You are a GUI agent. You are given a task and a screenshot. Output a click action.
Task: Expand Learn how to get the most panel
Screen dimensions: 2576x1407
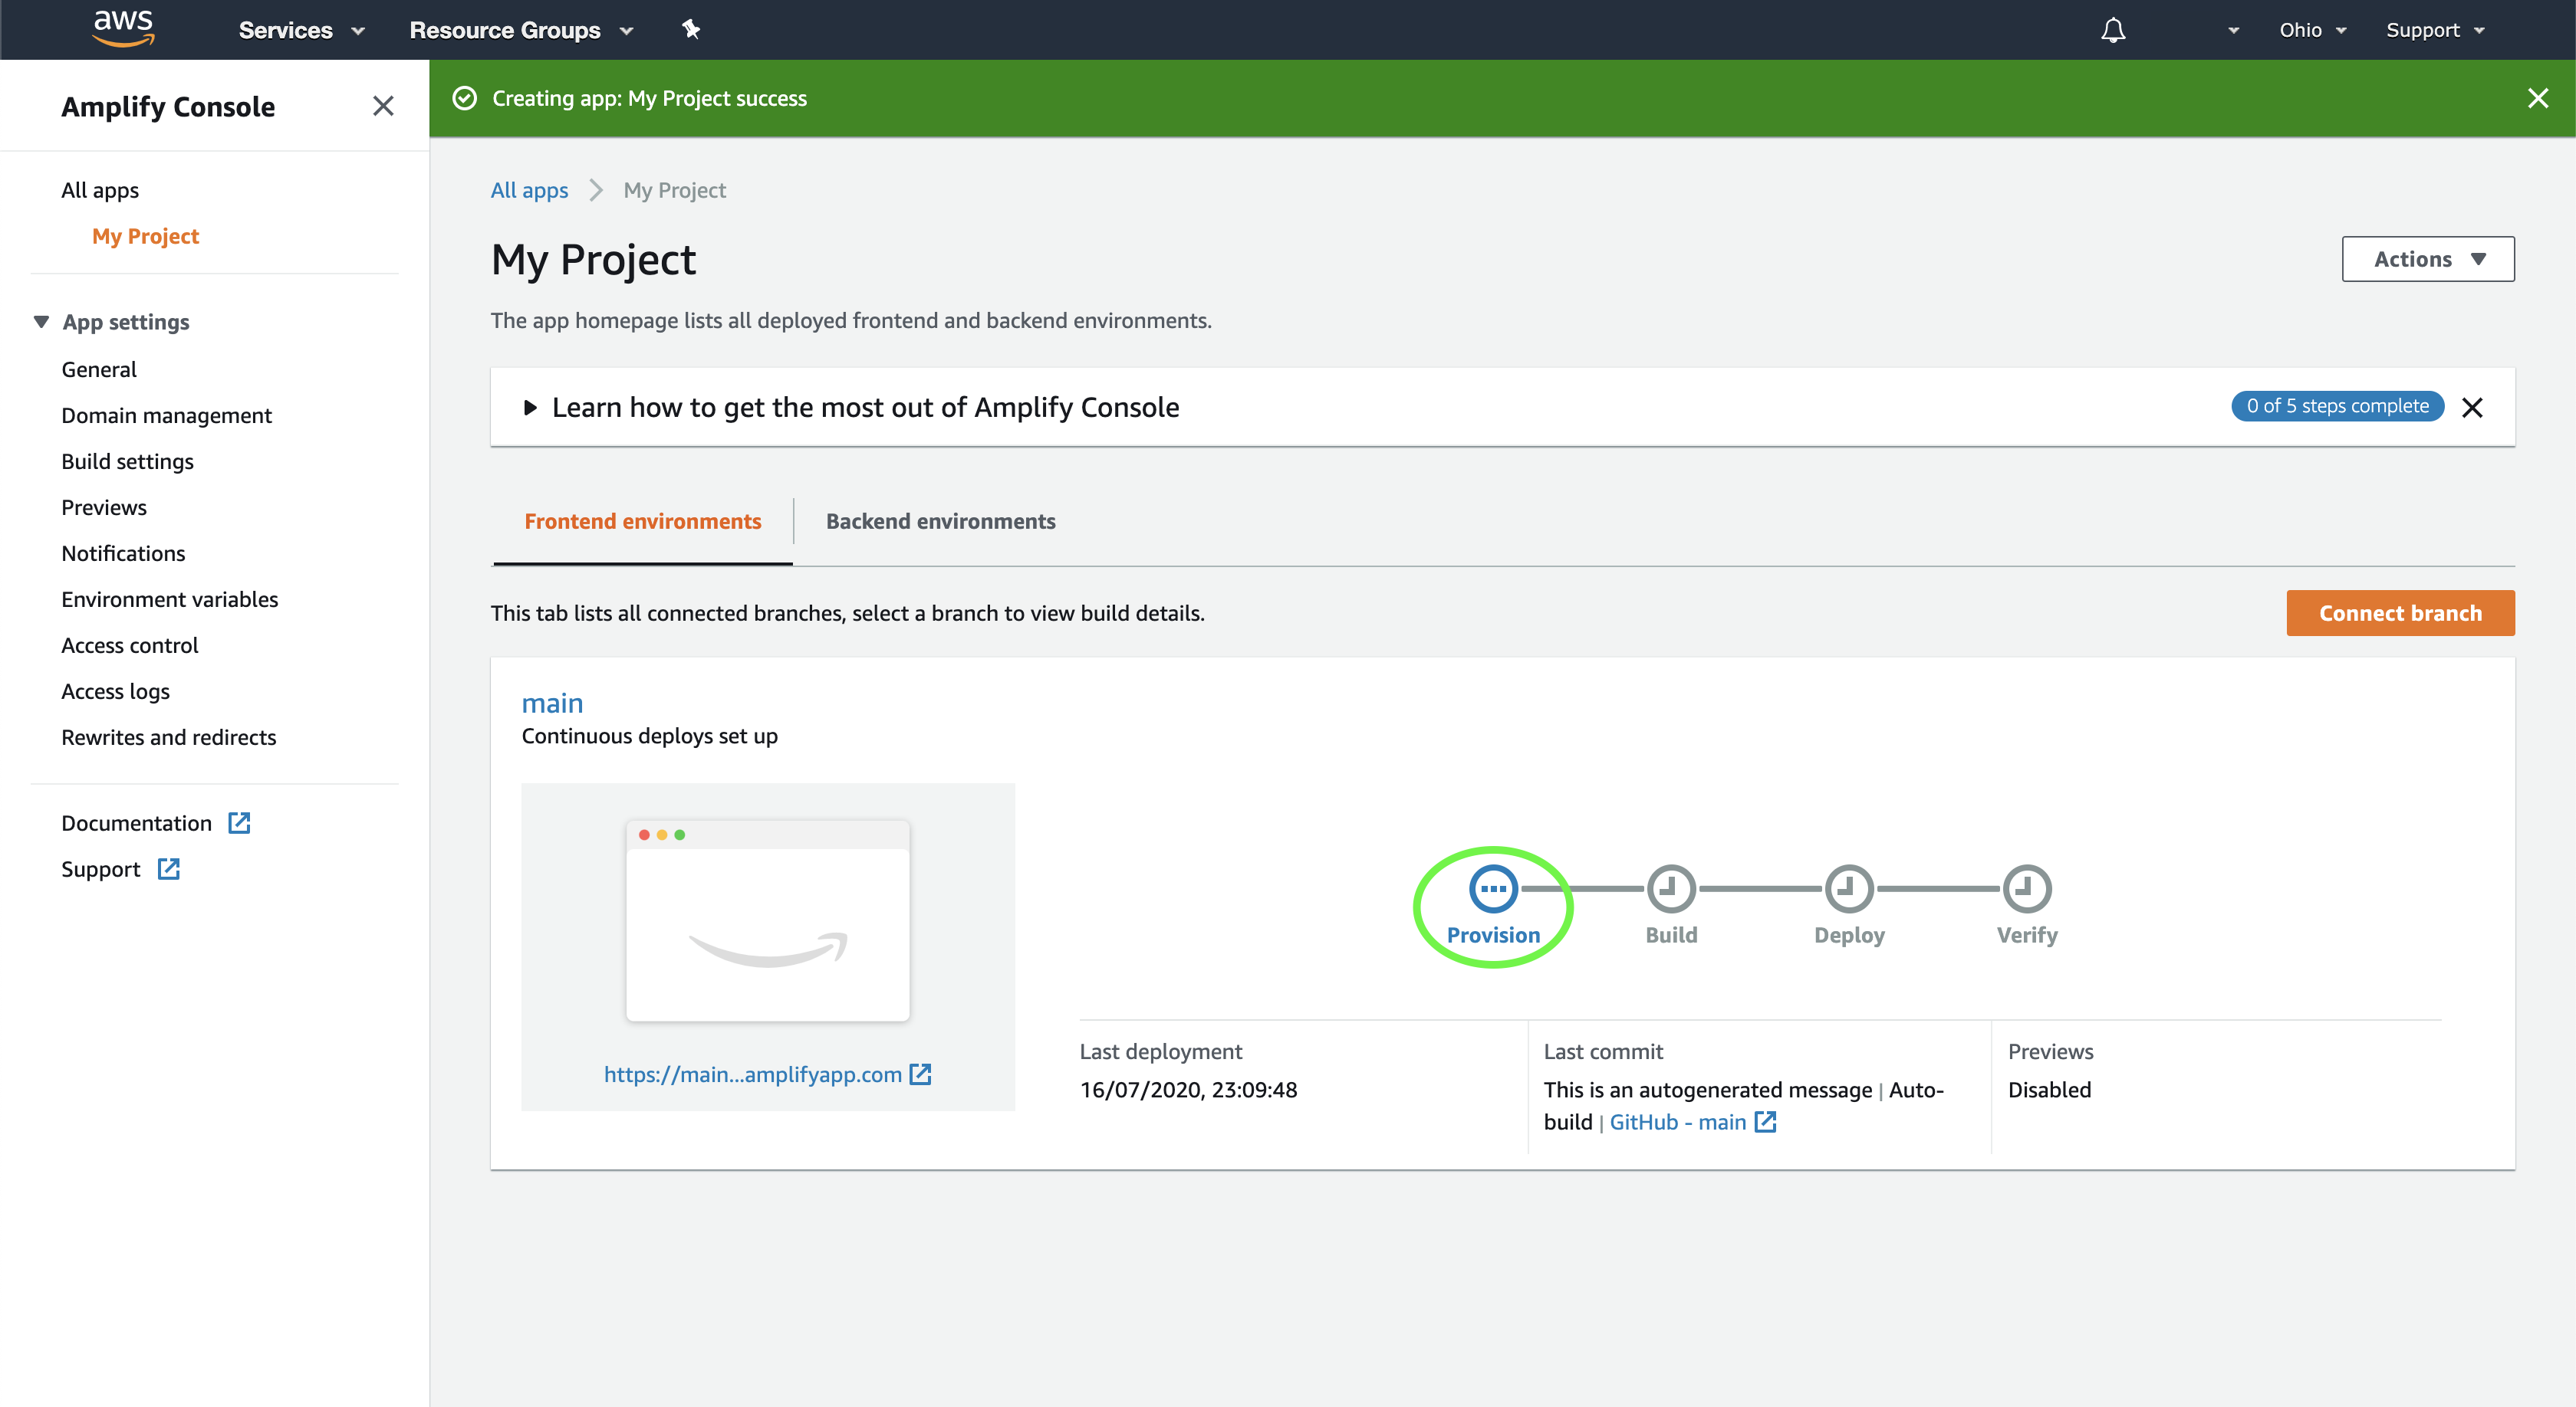pyautogui.click(x=531, y=408)
